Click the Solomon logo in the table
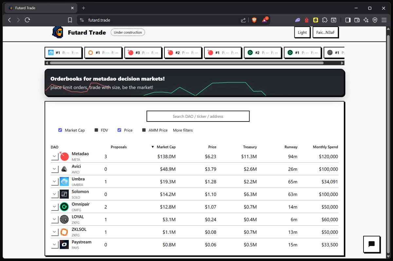The image size is (393, 261). (x=64, y=194)
